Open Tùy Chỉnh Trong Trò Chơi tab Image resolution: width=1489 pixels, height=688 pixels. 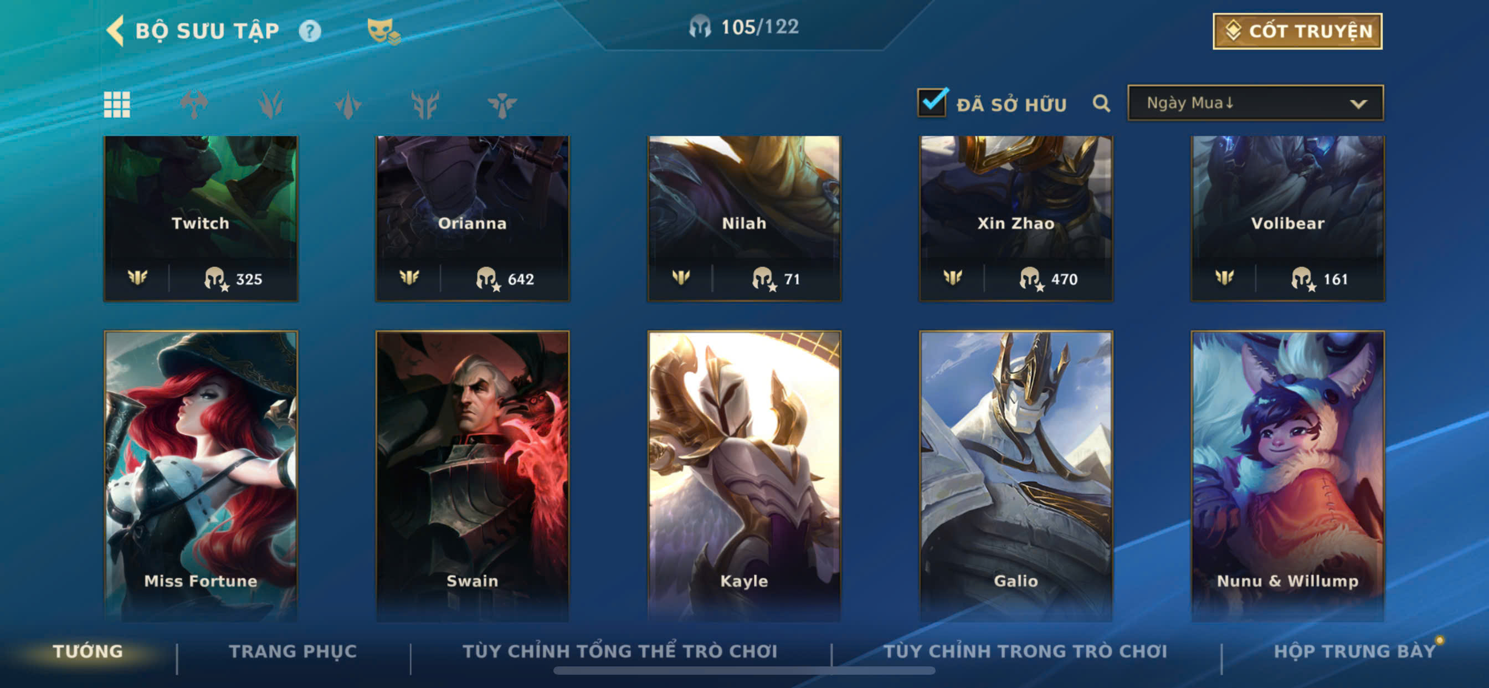tap(1025, 651)
